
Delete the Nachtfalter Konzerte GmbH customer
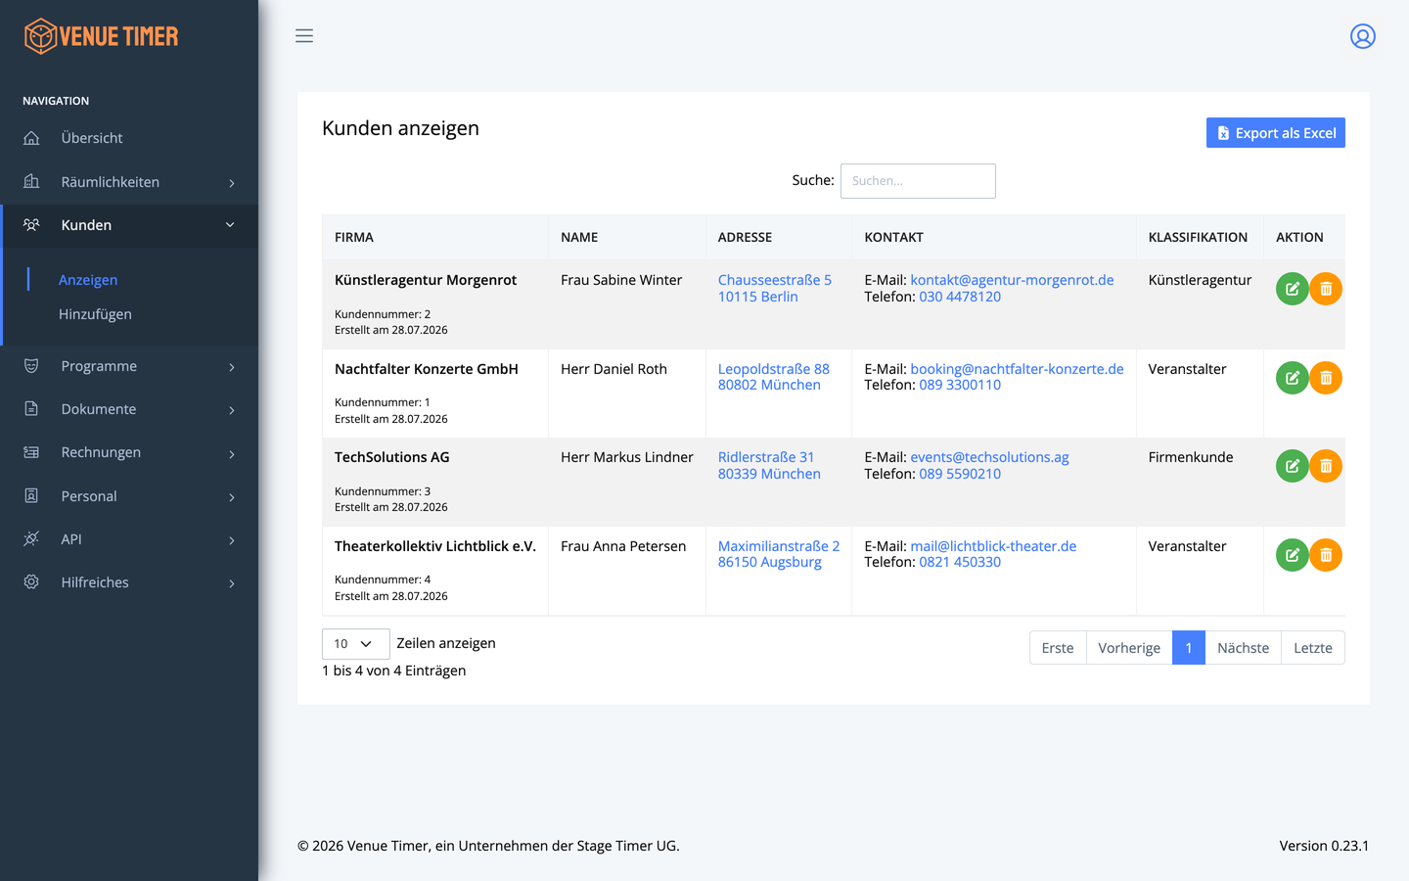tap(1326, 378)
